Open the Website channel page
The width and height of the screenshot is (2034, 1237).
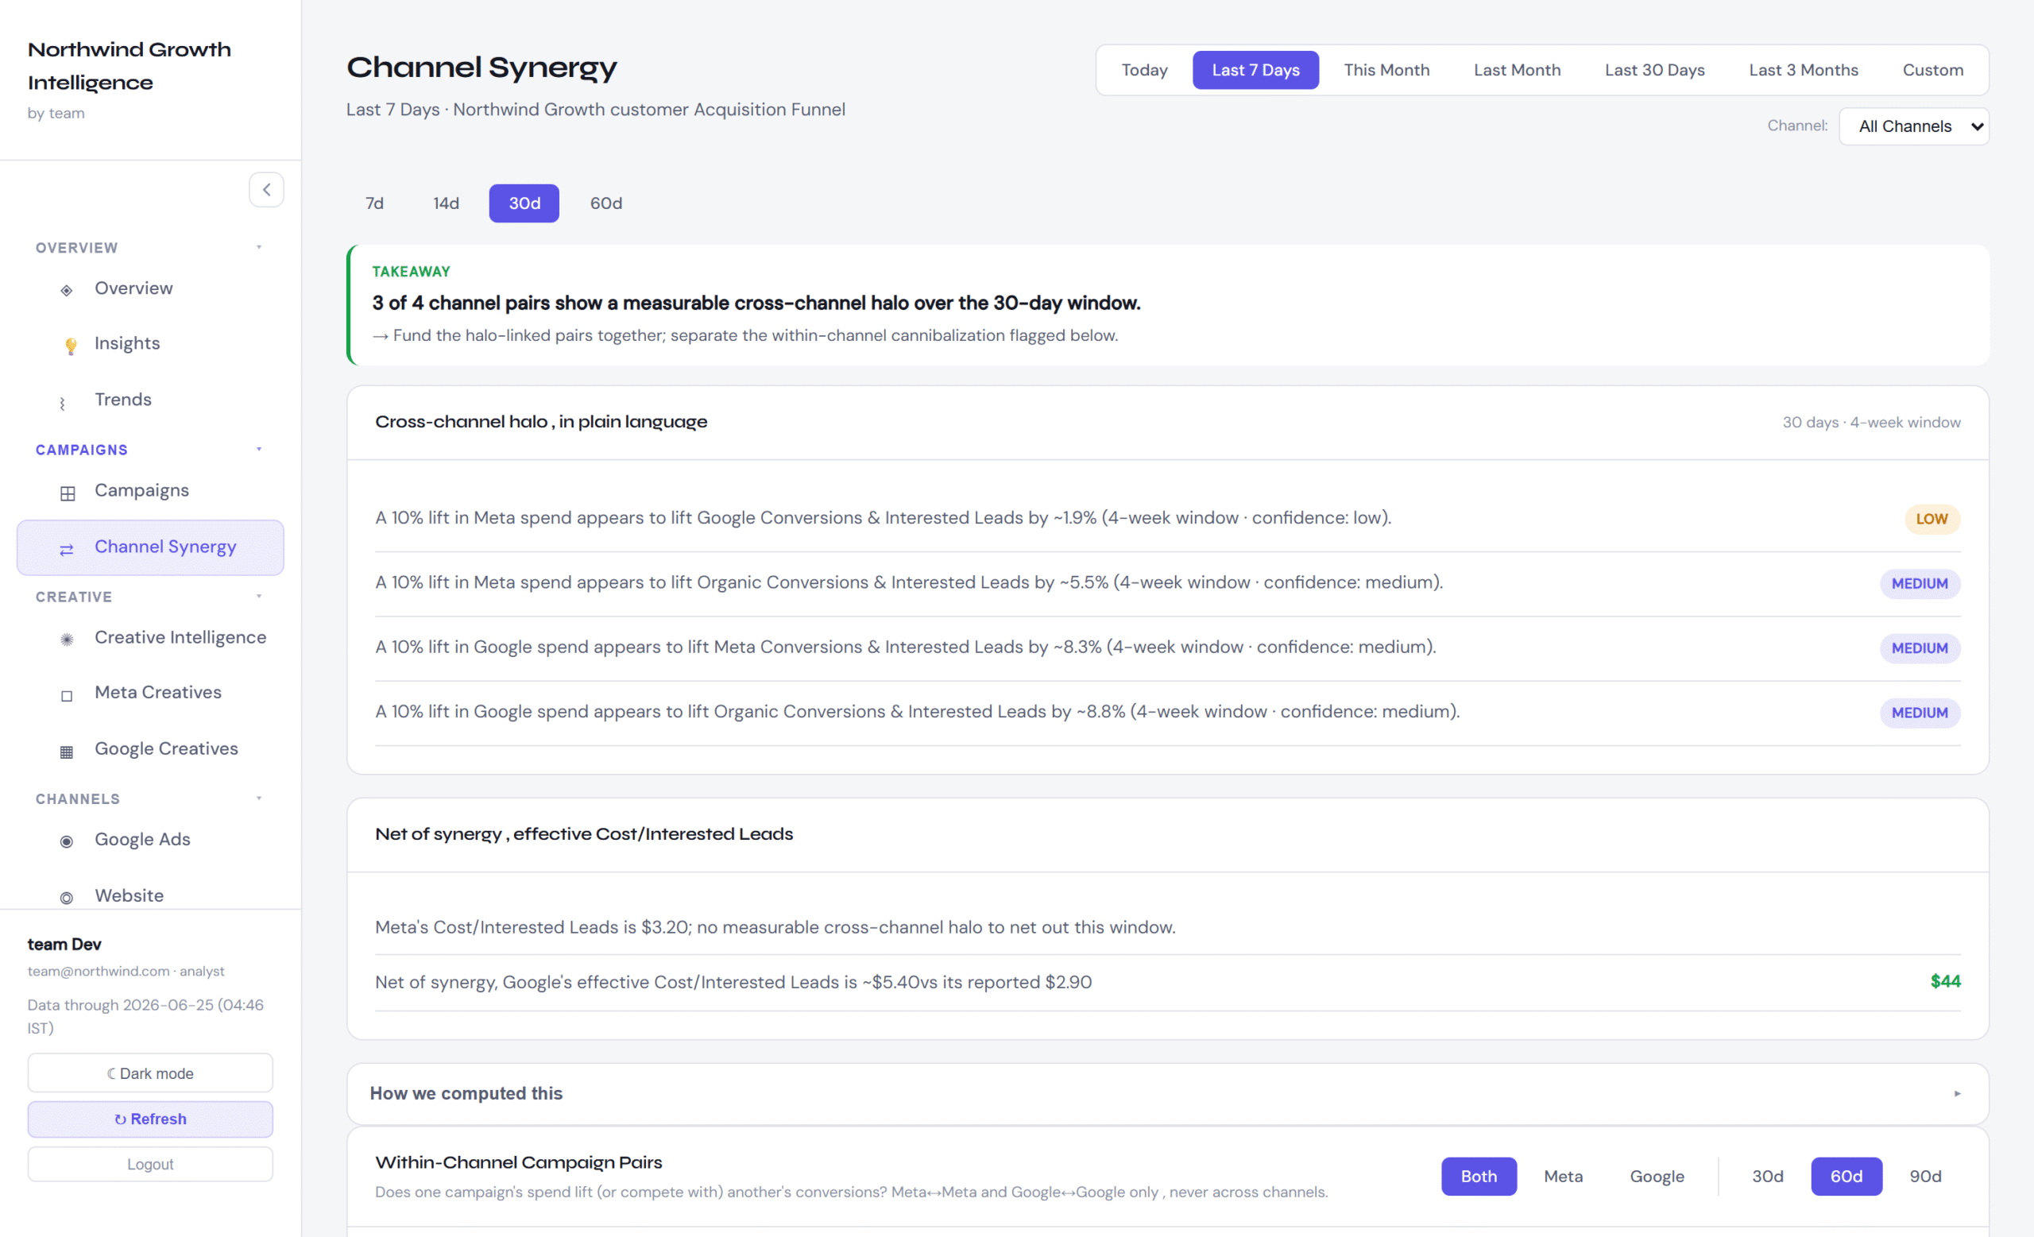[130, 895]
